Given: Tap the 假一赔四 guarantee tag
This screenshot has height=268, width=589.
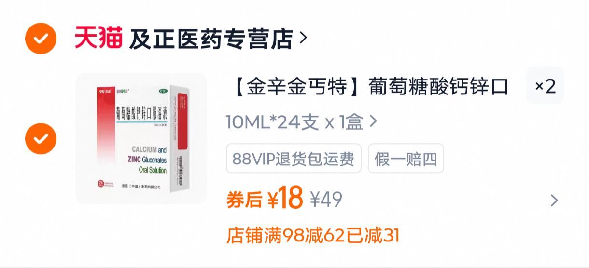Looking at the screenshot, I should (x=406, y=158).
